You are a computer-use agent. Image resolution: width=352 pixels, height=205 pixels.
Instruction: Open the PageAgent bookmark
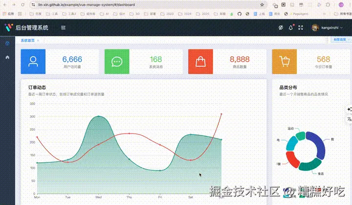[x=297, y=14]
